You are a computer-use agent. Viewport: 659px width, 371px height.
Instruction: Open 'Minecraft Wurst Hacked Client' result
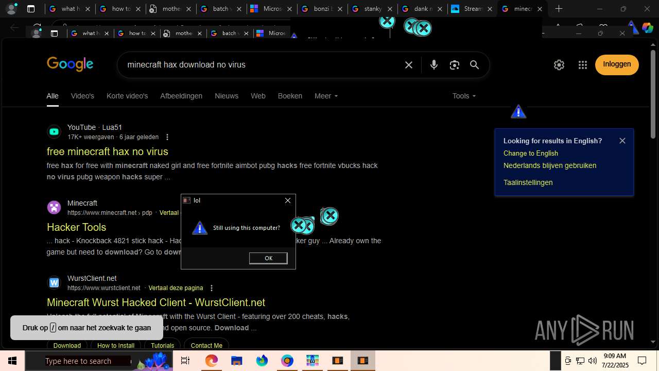[x=155, y=302]
